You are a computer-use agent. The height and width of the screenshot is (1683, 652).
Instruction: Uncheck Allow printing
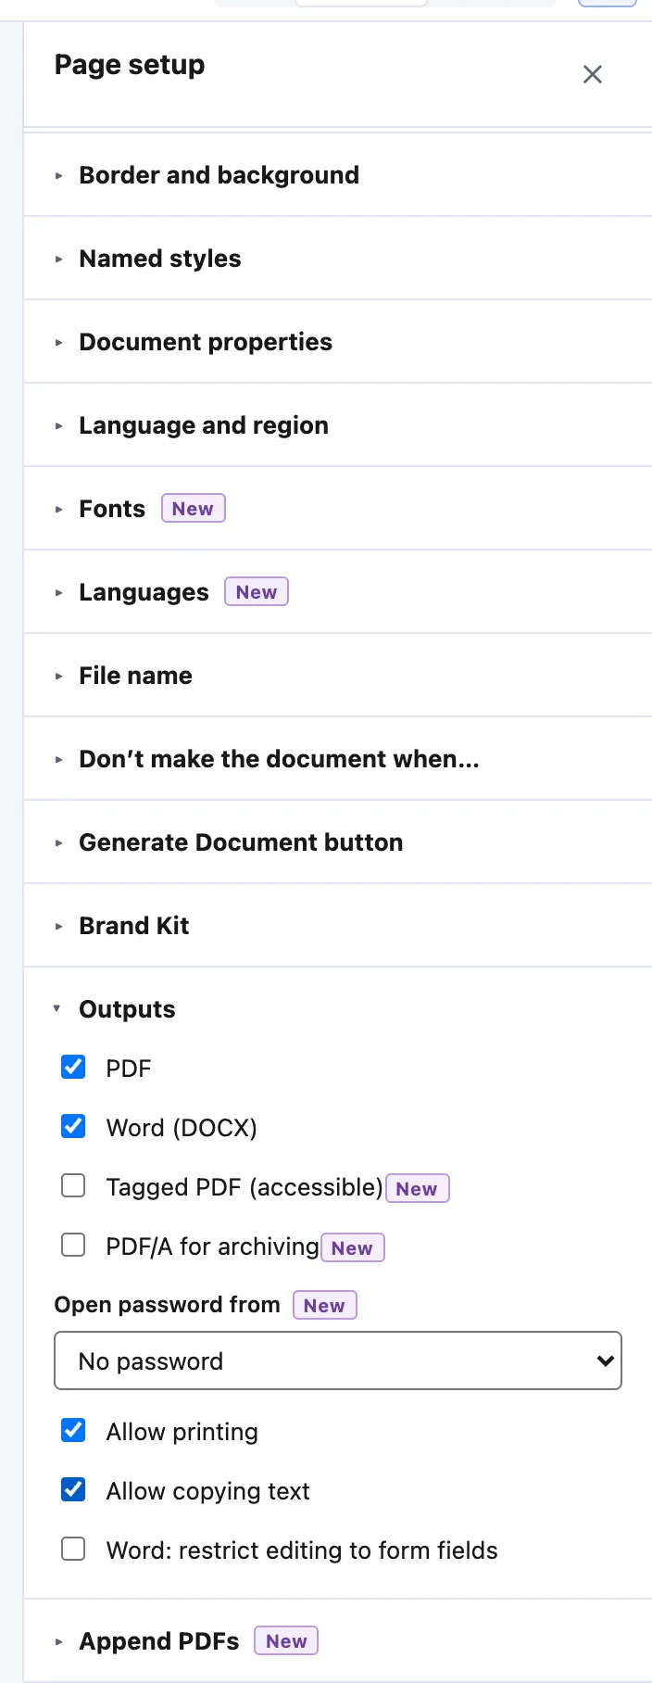click(x=73, y=1430)
